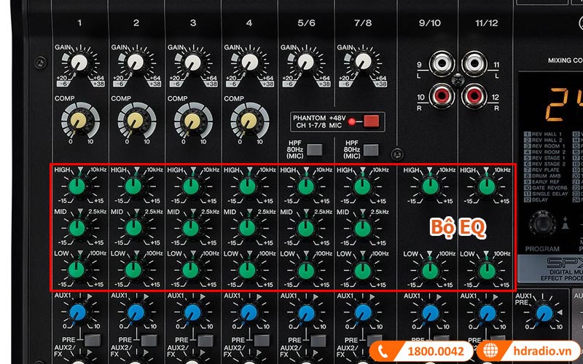Click the LOW EQ knob on channel 2
583x364 pixels.
tap(133, 270)
